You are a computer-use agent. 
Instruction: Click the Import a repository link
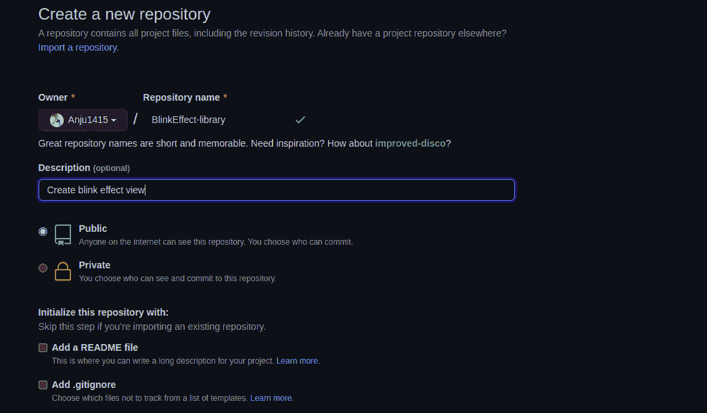(78, 47)
